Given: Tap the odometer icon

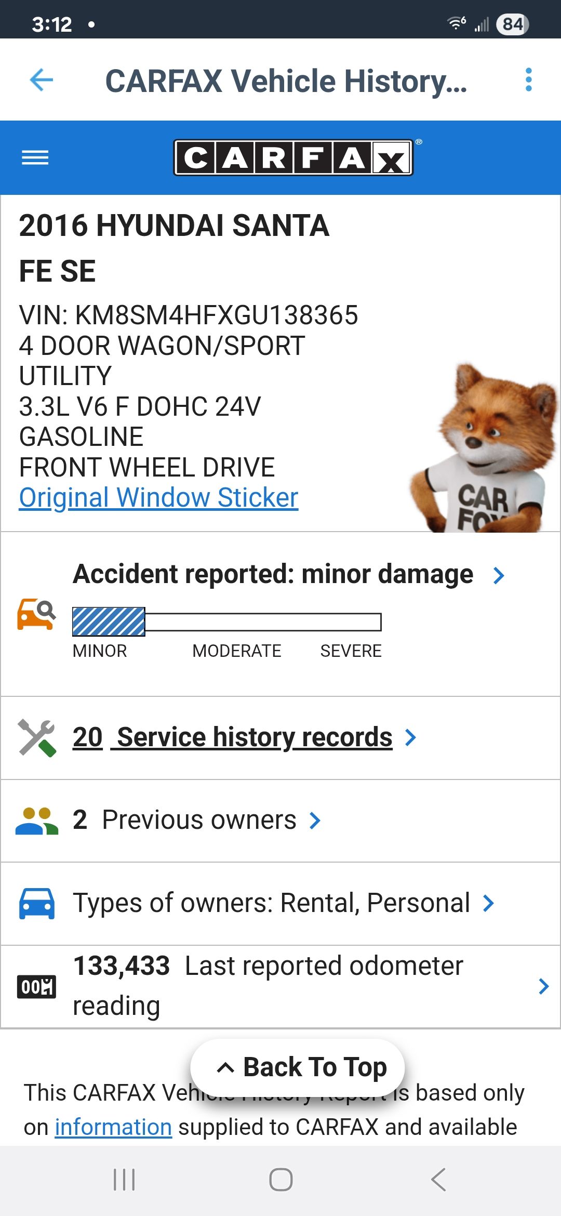Looking at the screenshot, I should pyautogui.click(x=36, y=986).
